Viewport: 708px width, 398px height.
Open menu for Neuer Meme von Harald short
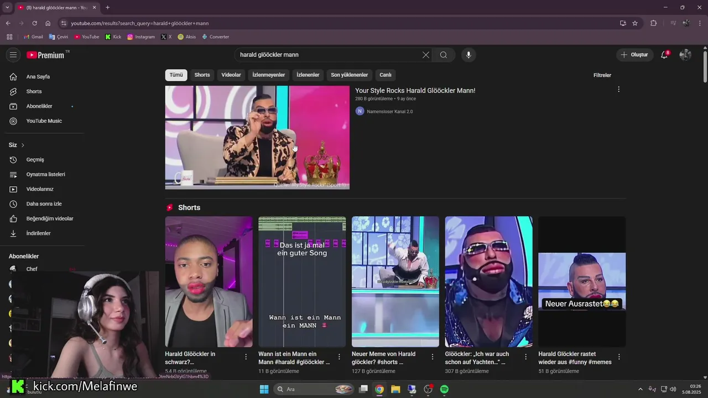(433, 357)
